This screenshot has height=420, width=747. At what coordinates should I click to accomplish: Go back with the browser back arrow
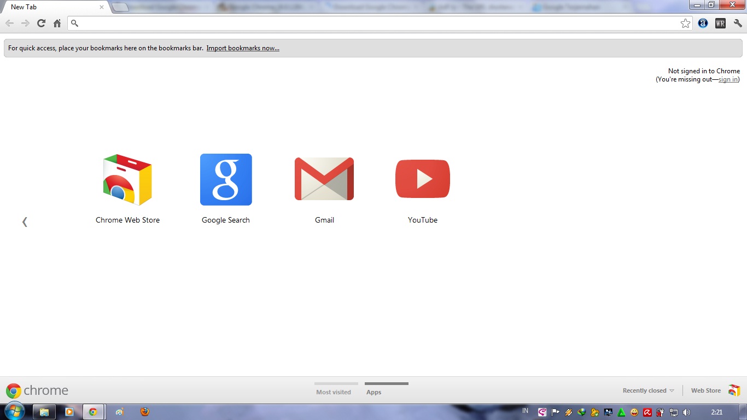9,23
